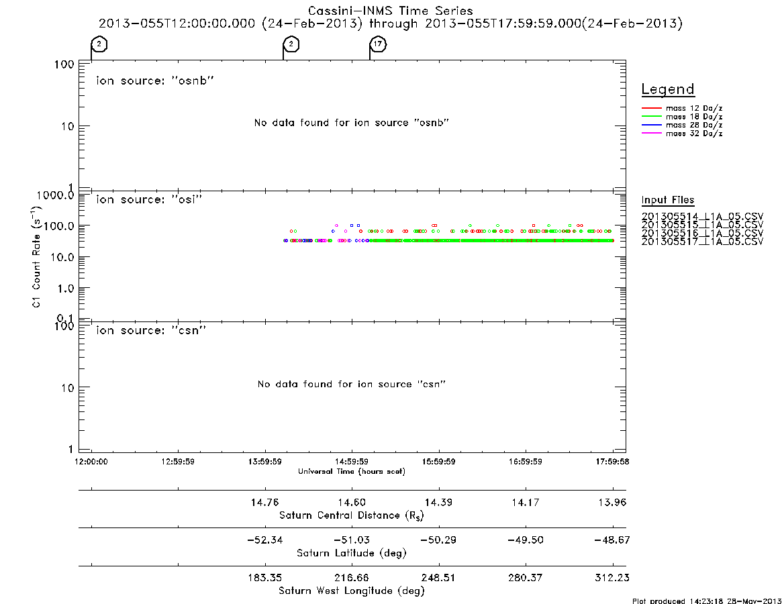Click the 'Cassini-INMS Time Series' title
This screenshot has height=604, width=782.
tap(391, 11)
